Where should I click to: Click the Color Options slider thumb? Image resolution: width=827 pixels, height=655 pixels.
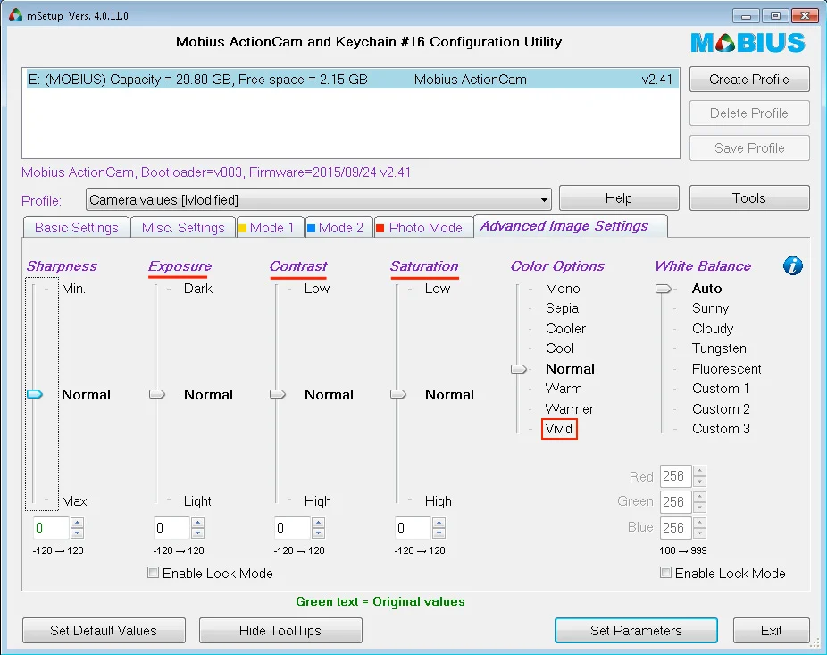point(519,369)
